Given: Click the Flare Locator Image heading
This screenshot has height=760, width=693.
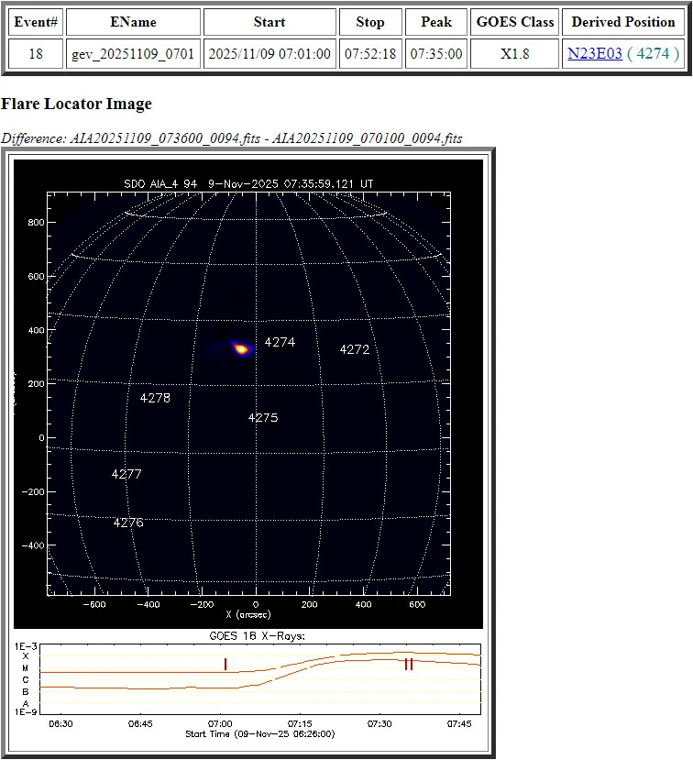Looking at the screenshot, I should [x=76, y=104].
